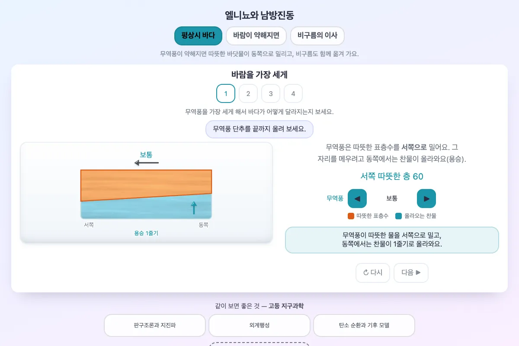519x346 pixels.
Task: Switch to 바람이 약해지면 tab
Action: pyautogui.click(x=256, y=36)
